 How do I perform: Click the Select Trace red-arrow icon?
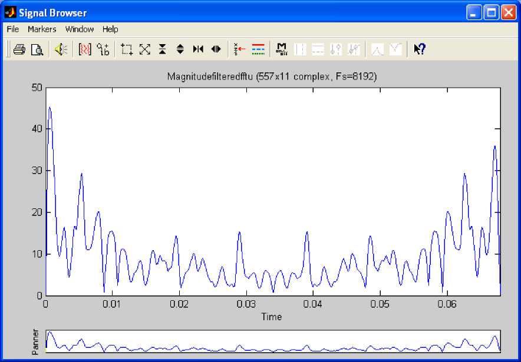tap(239, 49)
